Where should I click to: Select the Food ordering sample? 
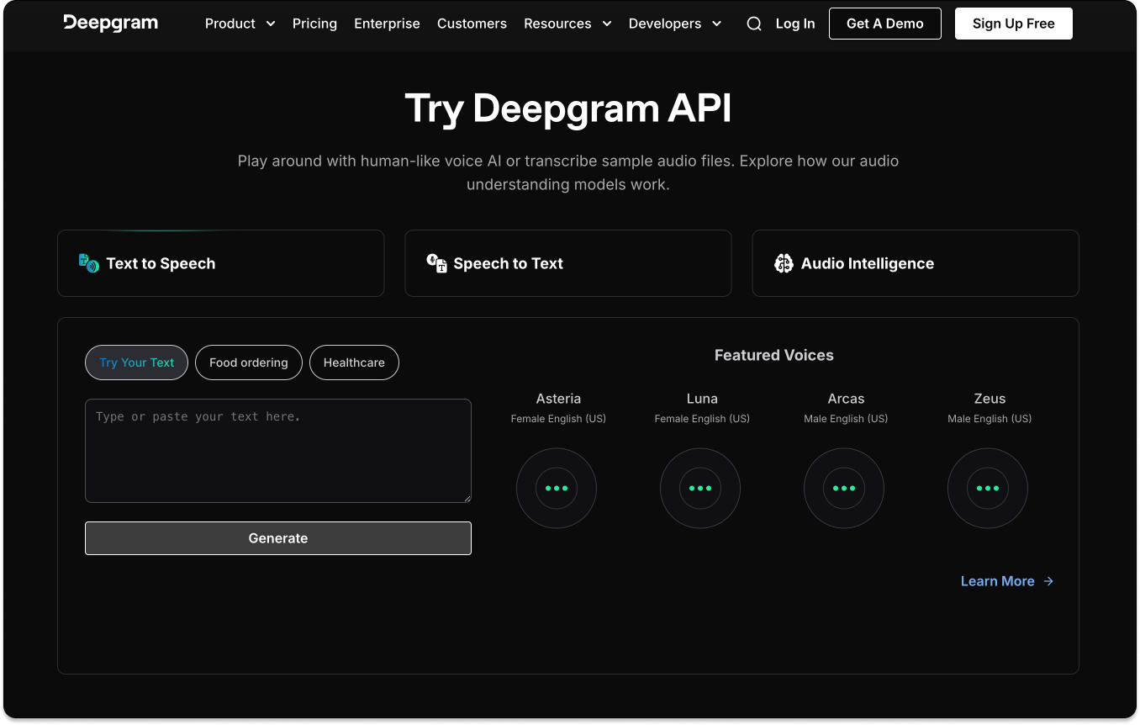click(x=249, y=362)
